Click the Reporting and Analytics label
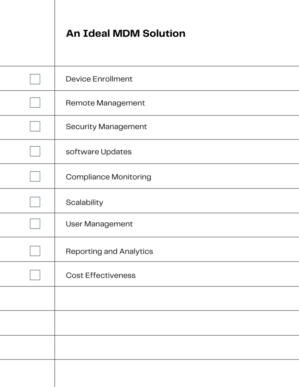The height and width of the screenshot is (387, 299). pyautogui.click(x=109, y=251)
